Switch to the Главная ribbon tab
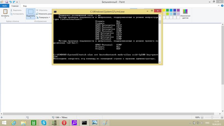Screen dimensions: 224x126 point(15,6)
